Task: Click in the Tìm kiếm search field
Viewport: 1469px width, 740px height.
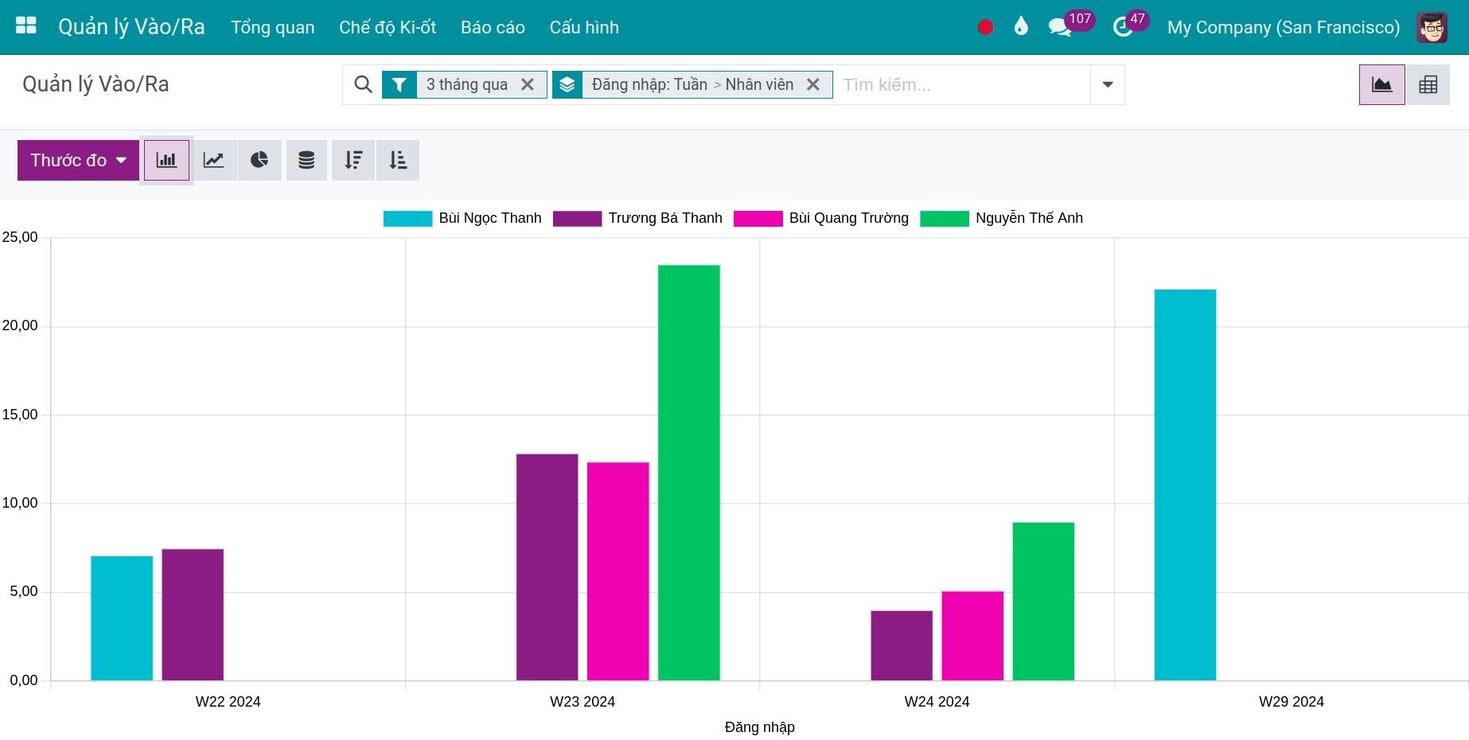Action: click(x=962, y=84)
